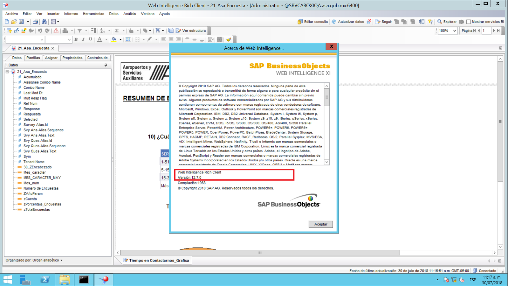Image resolution: width=508 pixels, height=286 pixels.
Task: Click the copyright text scrollbar down arrow
Action: 326,162
